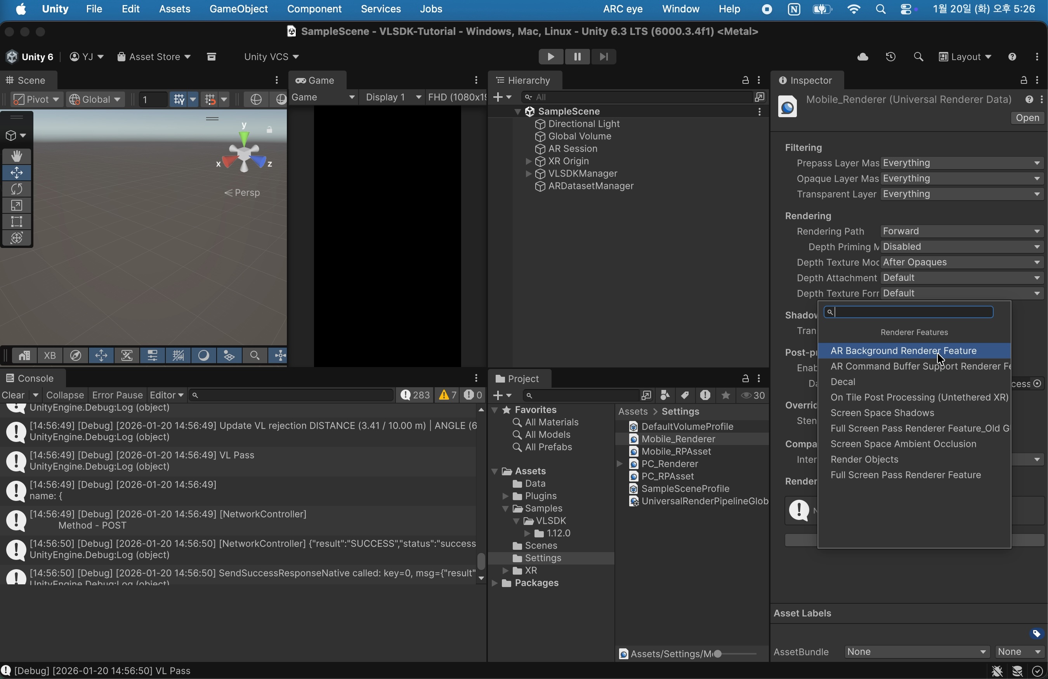Open the Rendering Path dropdown
This screenshot has height=679, width=1048.
pyautogui.click(x=962, y=232)
